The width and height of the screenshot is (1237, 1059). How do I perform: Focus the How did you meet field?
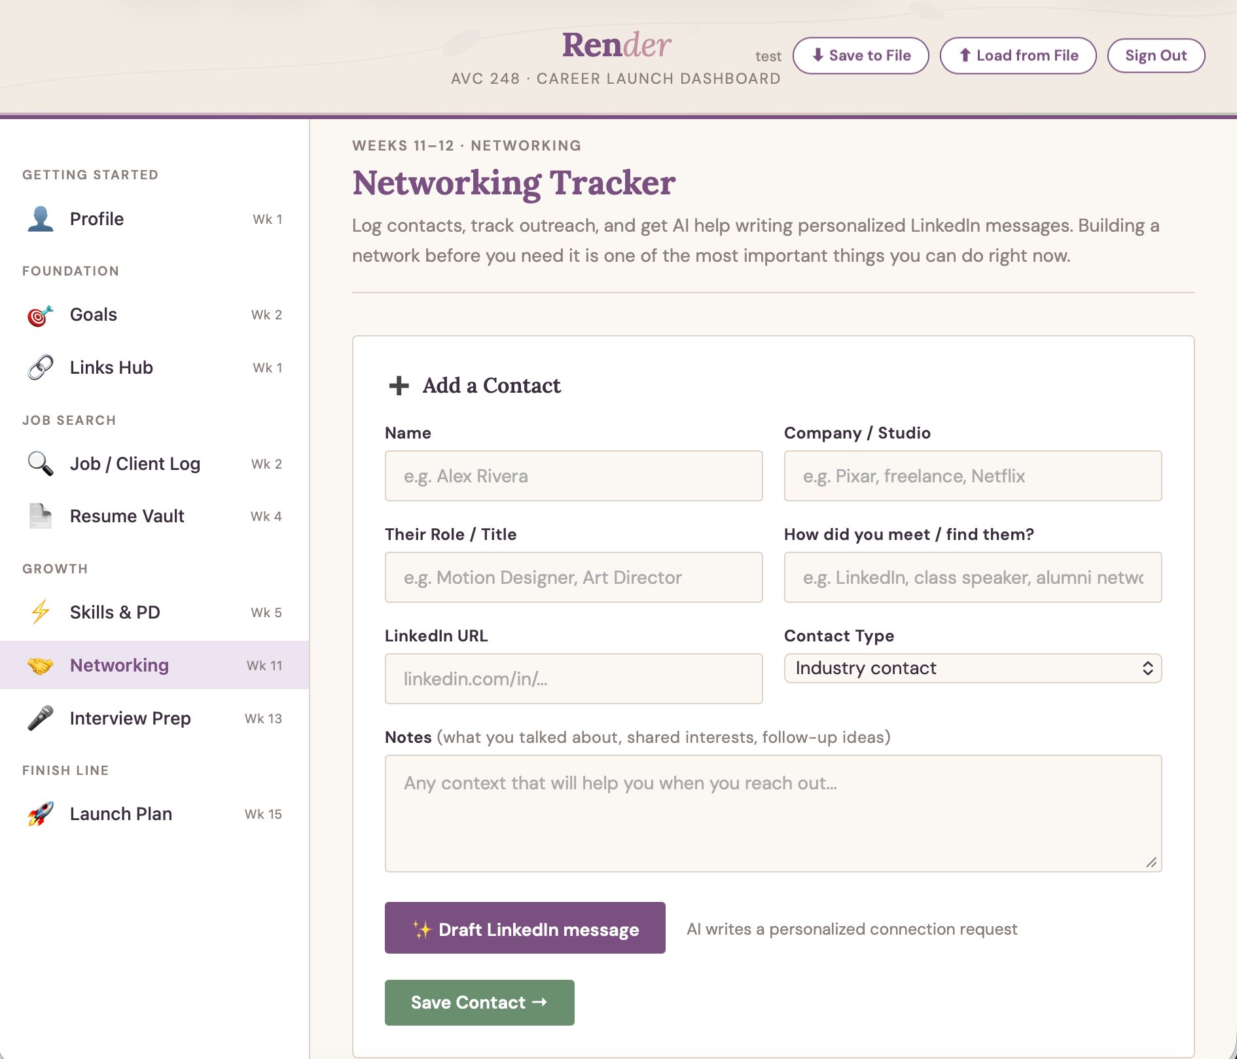click(973, 577)
